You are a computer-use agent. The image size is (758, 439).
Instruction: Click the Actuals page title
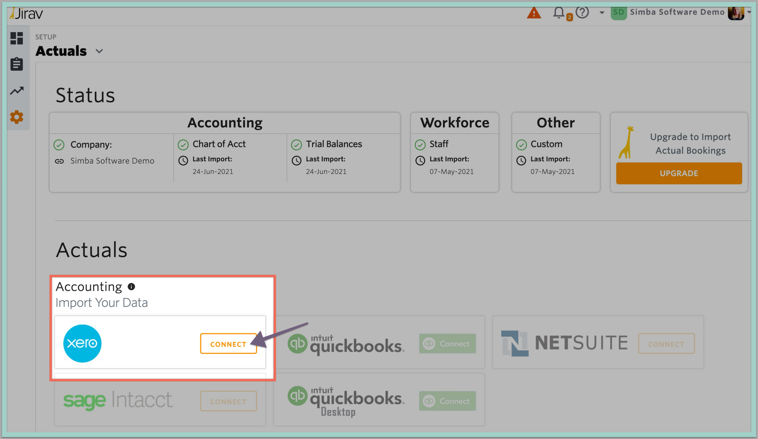pos(61,51)
